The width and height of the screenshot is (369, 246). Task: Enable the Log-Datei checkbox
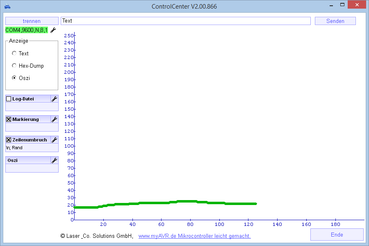(x=9, y=99)
